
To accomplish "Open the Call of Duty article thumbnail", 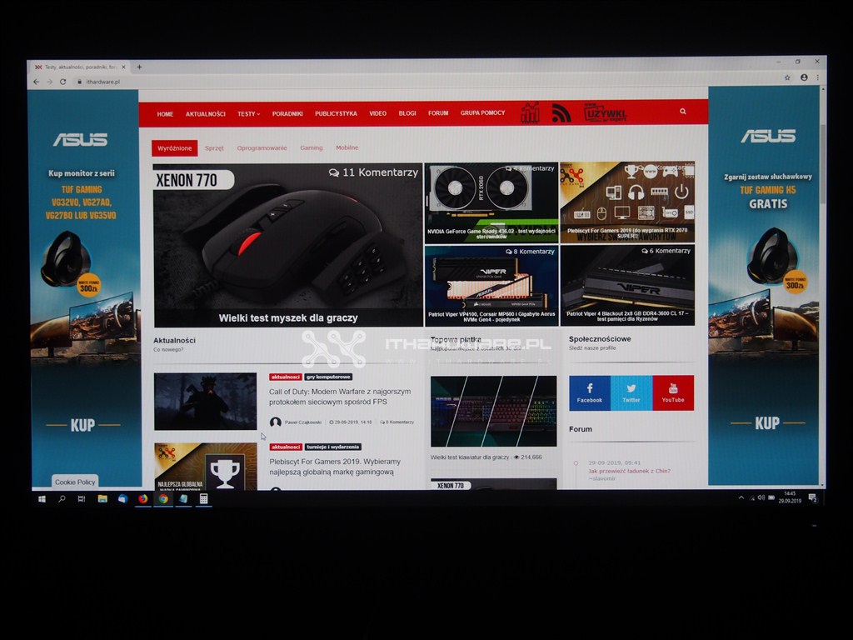I will click(205, 401).
